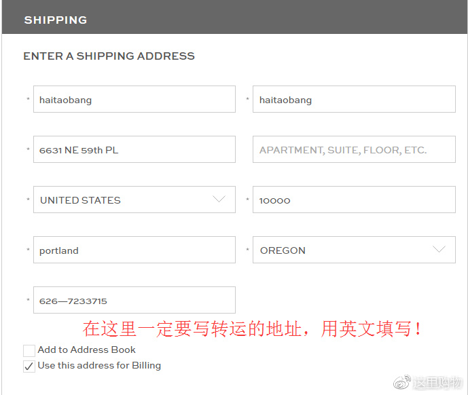Click the Weibo logo watermark icon
The width and height of the screenshot is (468, 395).
tap(403, 383)
